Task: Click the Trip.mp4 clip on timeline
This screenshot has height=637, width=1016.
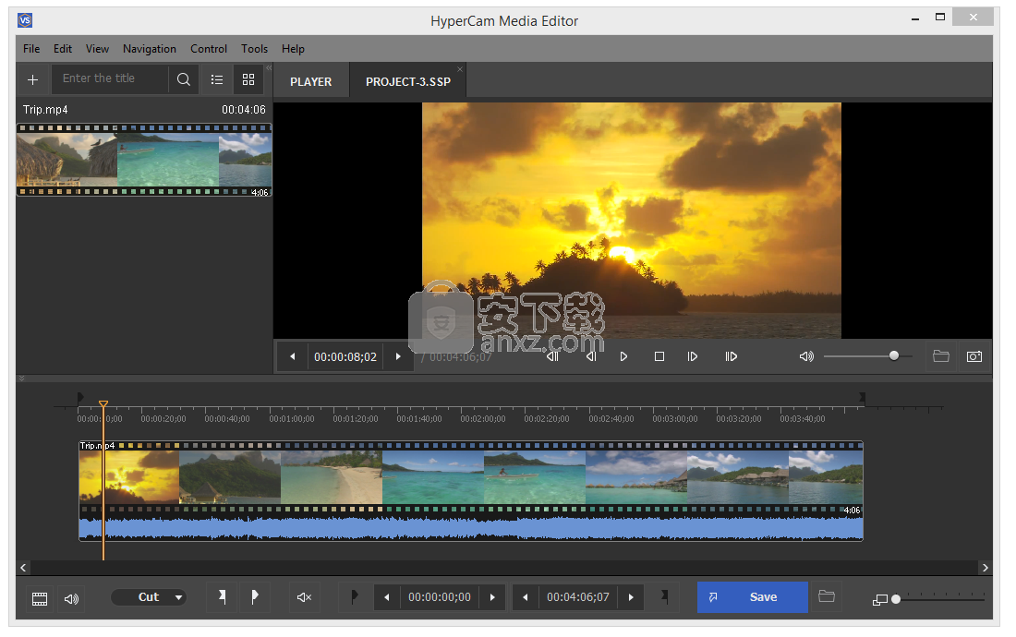Action: pos(471,478)
